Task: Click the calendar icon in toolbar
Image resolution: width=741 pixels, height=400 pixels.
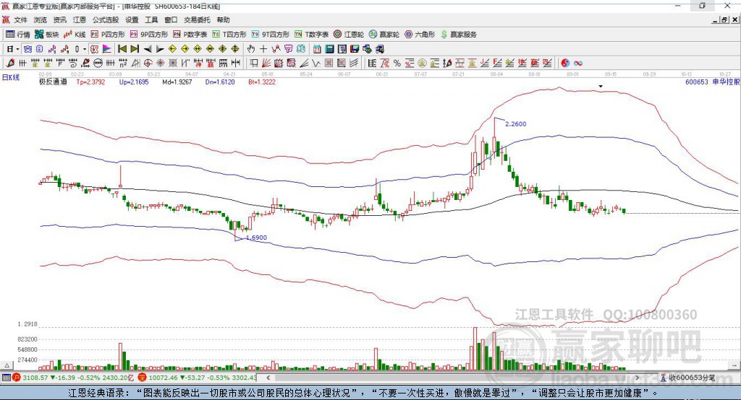Action: (317, 49)
